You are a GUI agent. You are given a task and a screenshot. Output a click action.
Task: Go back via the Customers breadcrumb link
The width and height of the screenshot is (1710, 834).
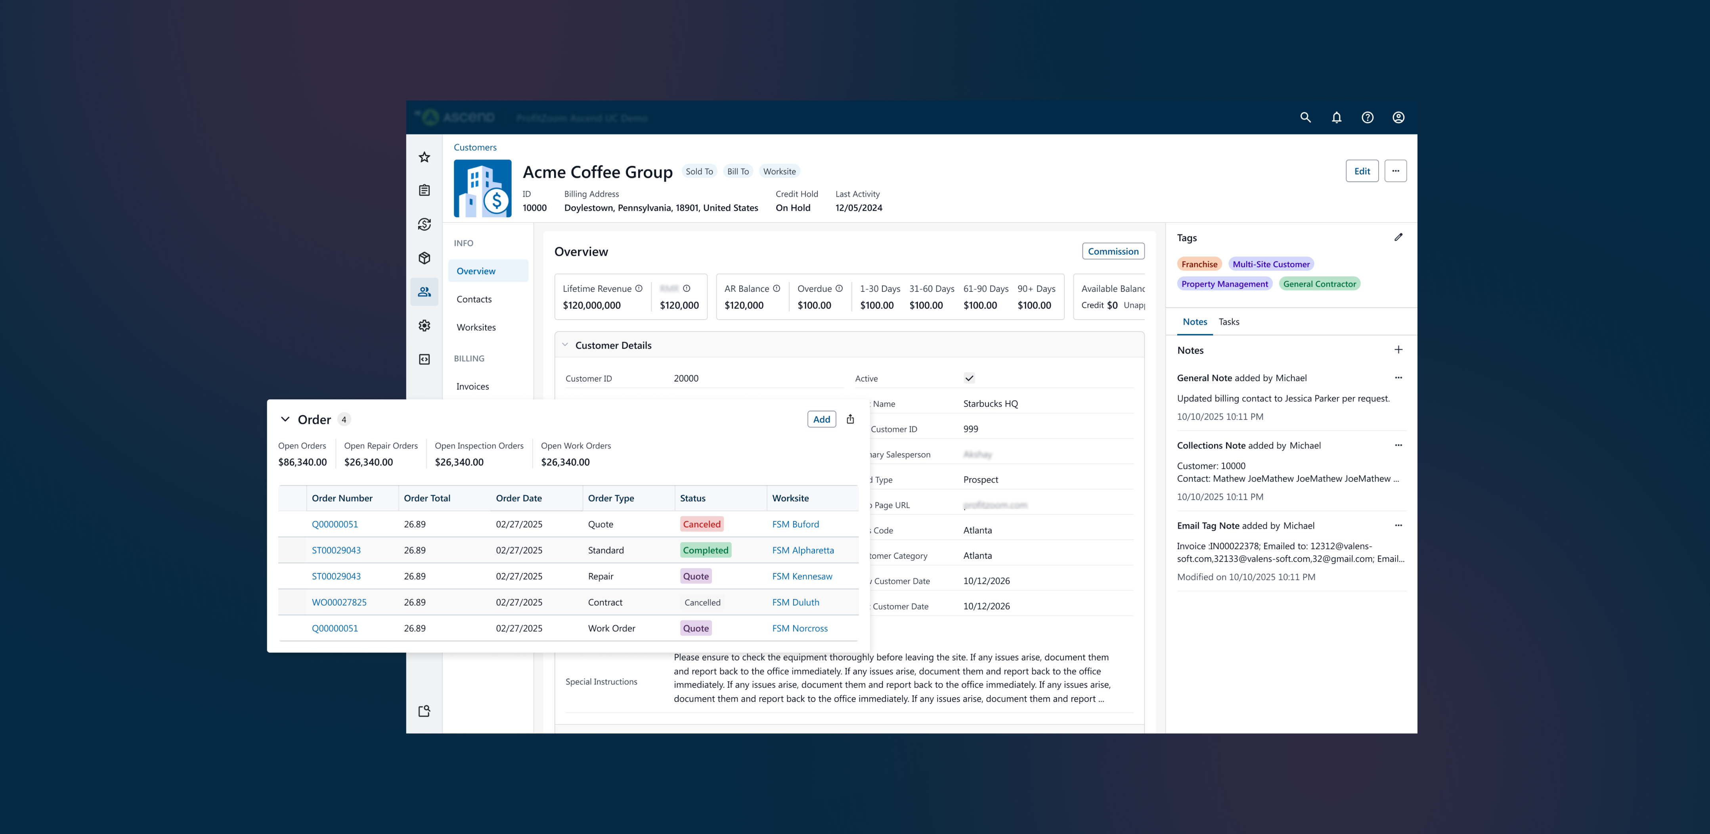(x=475, y=148)
